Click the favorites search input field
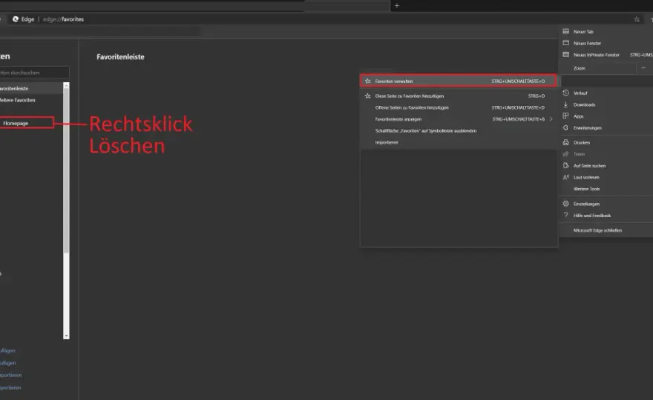The width and height of the screenshot is (653, 400). (34, 73)
